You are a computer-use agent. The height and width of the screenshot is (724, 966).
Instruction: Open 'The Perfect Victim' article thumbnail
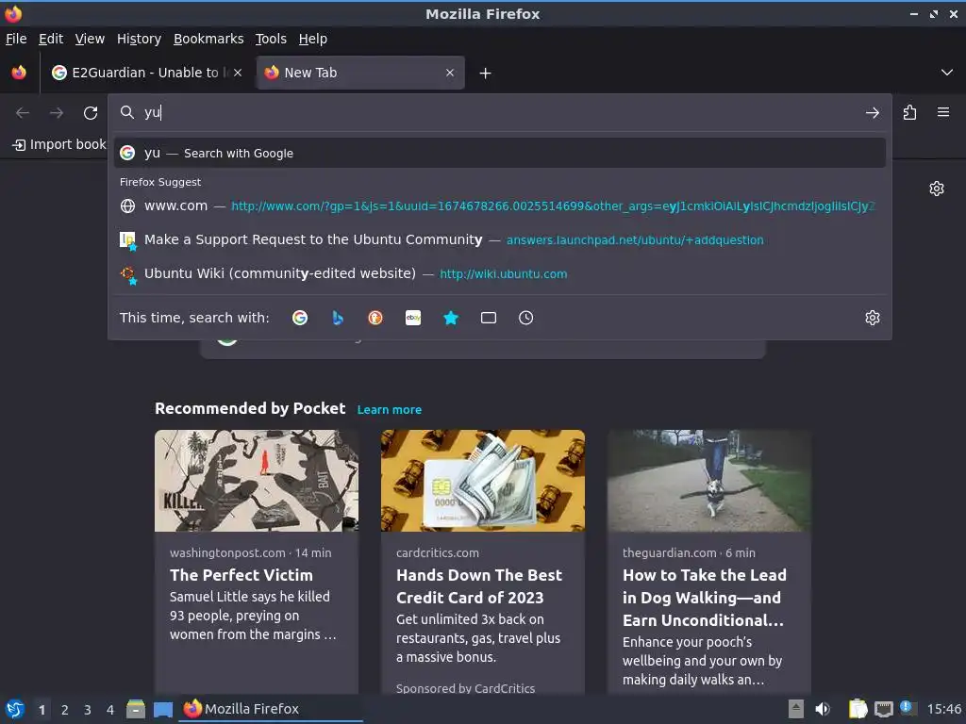click(257, 481)
